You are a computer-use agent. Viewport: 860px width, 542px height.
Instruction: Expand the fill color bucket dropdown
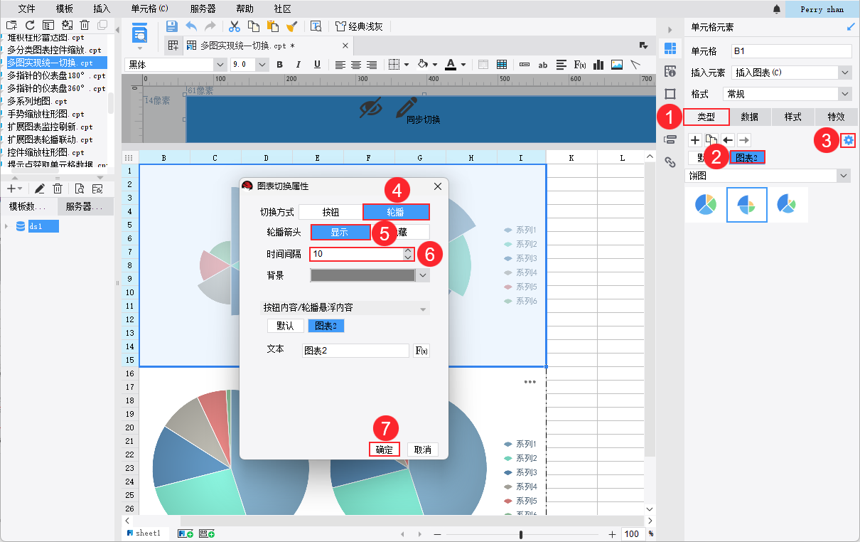pos(434,65)
